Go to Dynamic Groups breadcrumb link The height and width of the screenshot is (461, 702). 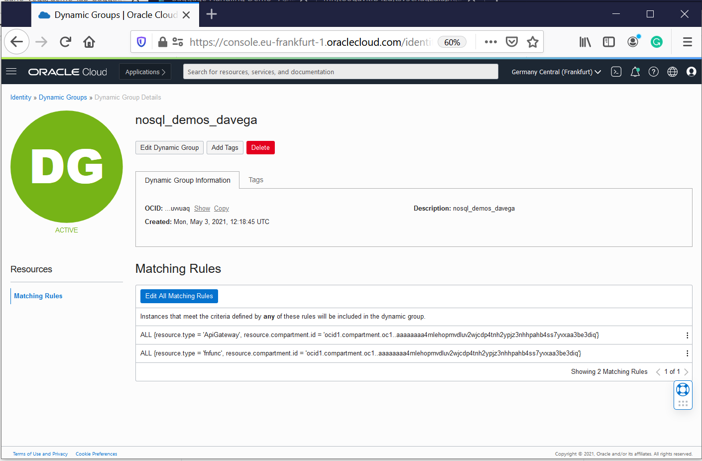tap(63, 97)
